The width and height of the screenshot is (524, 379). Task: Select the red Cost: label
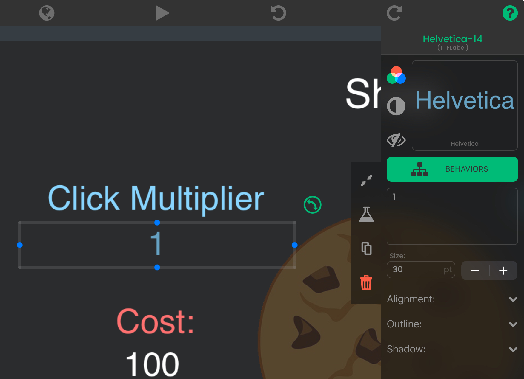(x=156, y=322)
